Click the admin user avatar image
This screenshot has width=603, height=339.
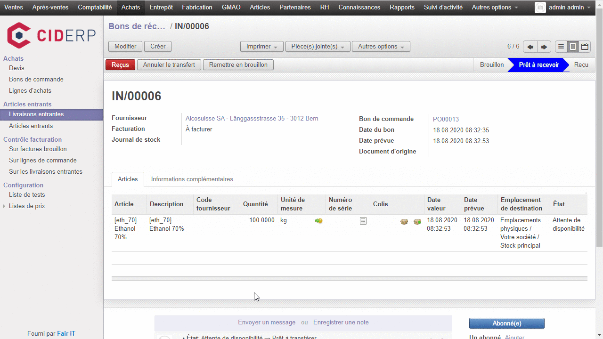540,8
